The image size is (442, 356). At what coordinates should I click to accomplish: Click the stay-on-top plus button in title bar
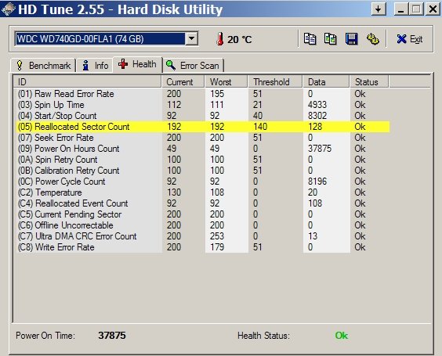pyautogui.click(x=379, y=9)
